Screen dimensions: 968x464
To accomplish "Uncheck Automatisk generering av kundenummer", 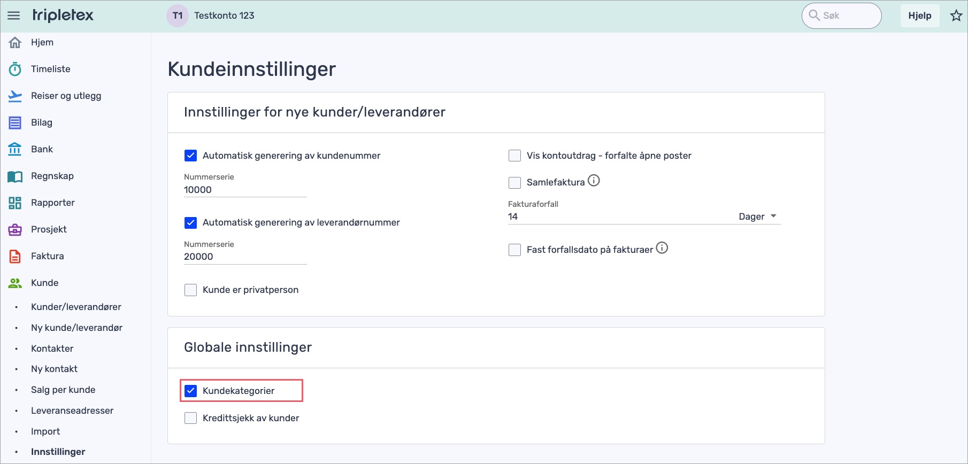I will click(x=190, y=156).
